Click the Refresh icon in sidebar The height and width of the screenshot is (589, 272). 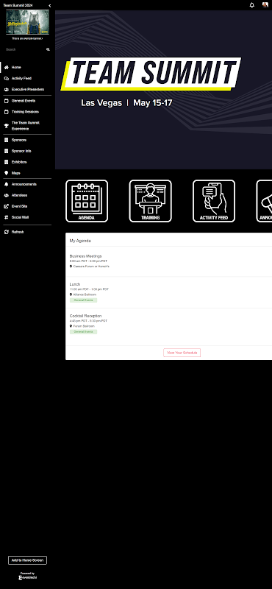[x=7, y=232]
